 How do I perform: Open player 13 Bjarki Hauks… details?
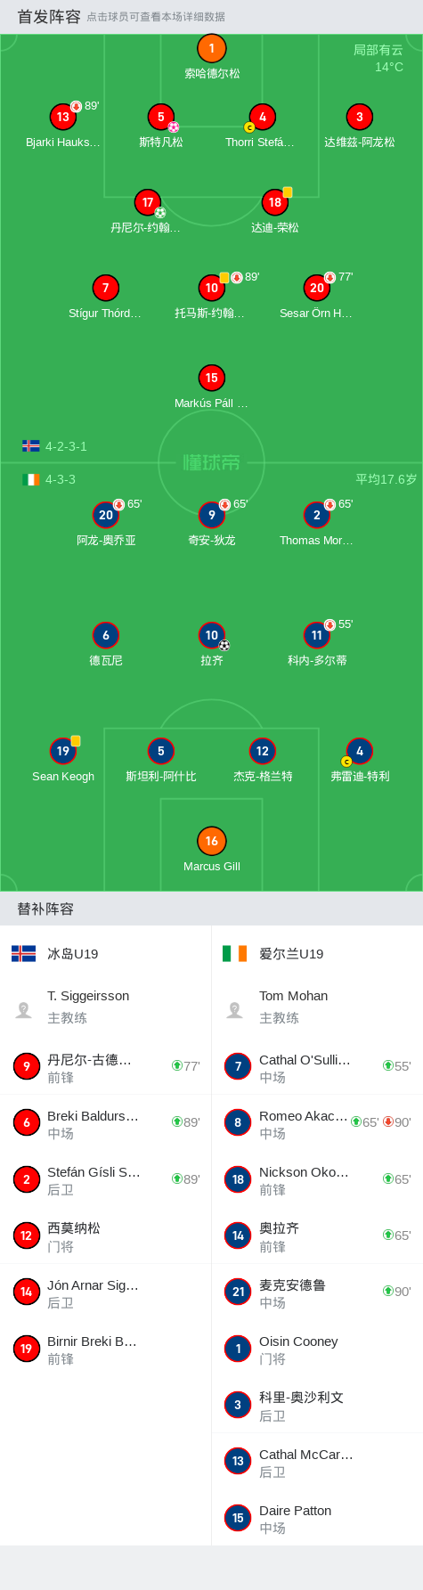(x=63, y=117)
